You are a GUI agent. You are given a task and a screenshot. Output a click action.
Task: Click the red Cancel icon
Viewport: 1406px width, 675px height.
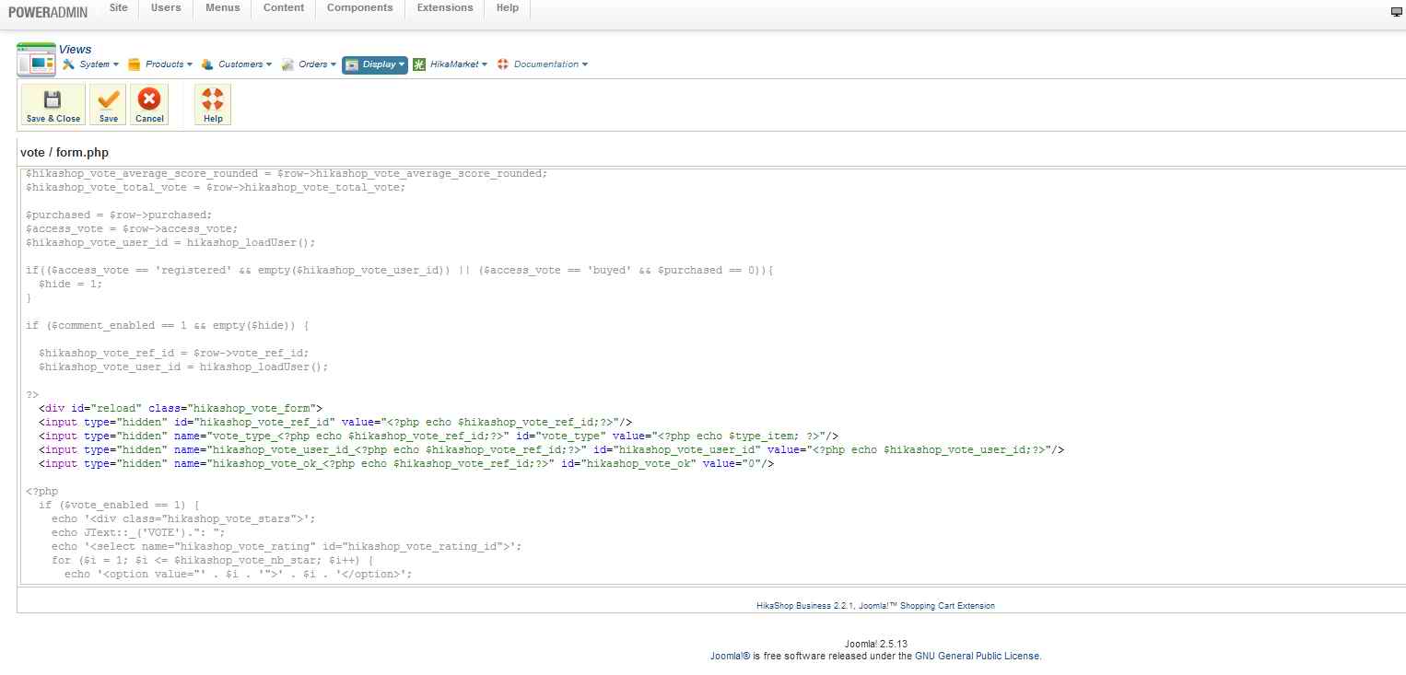[149, 99]
